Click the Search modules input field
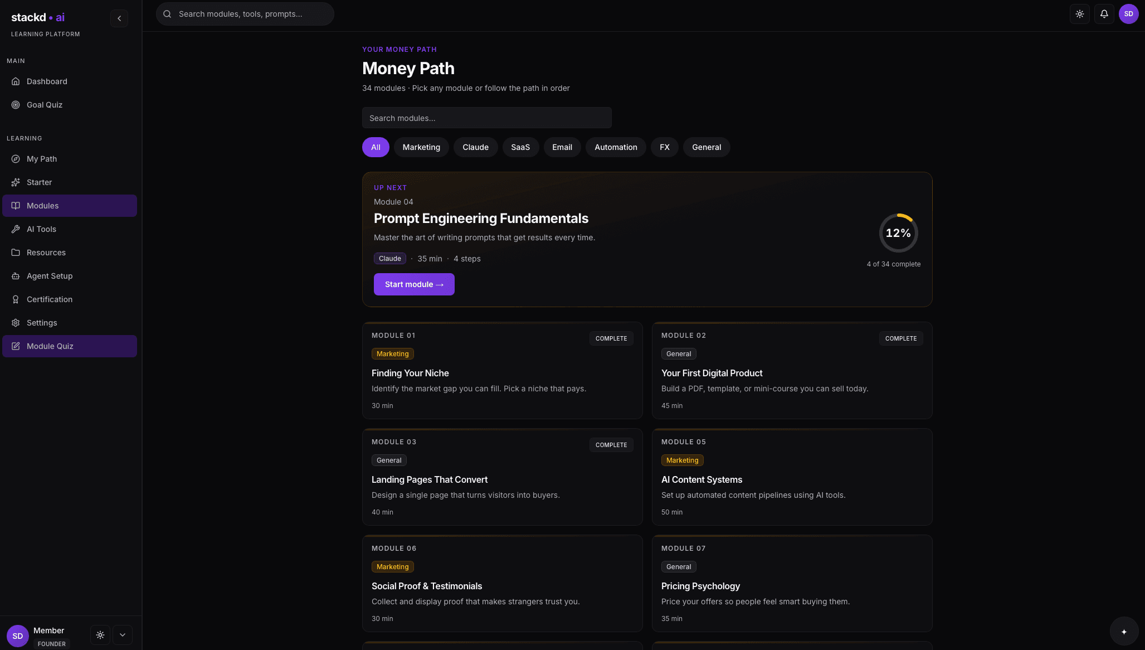This screenshot has width=1145, height=650. (x=487, y=118)
